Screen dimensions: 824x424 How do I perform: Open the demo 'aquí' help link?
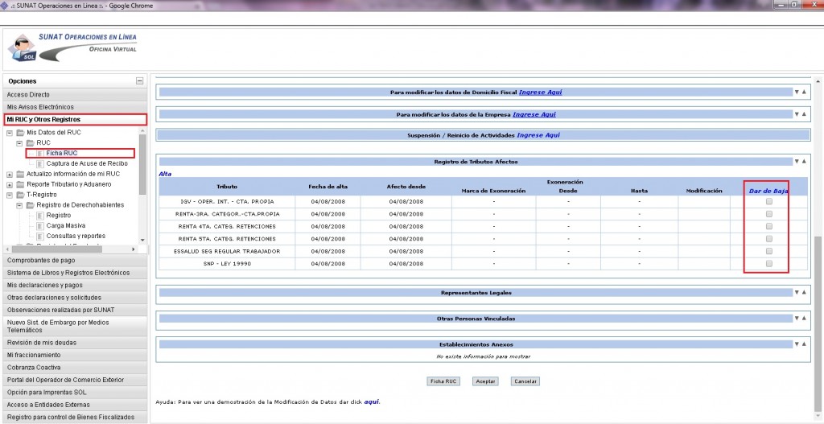372,402
